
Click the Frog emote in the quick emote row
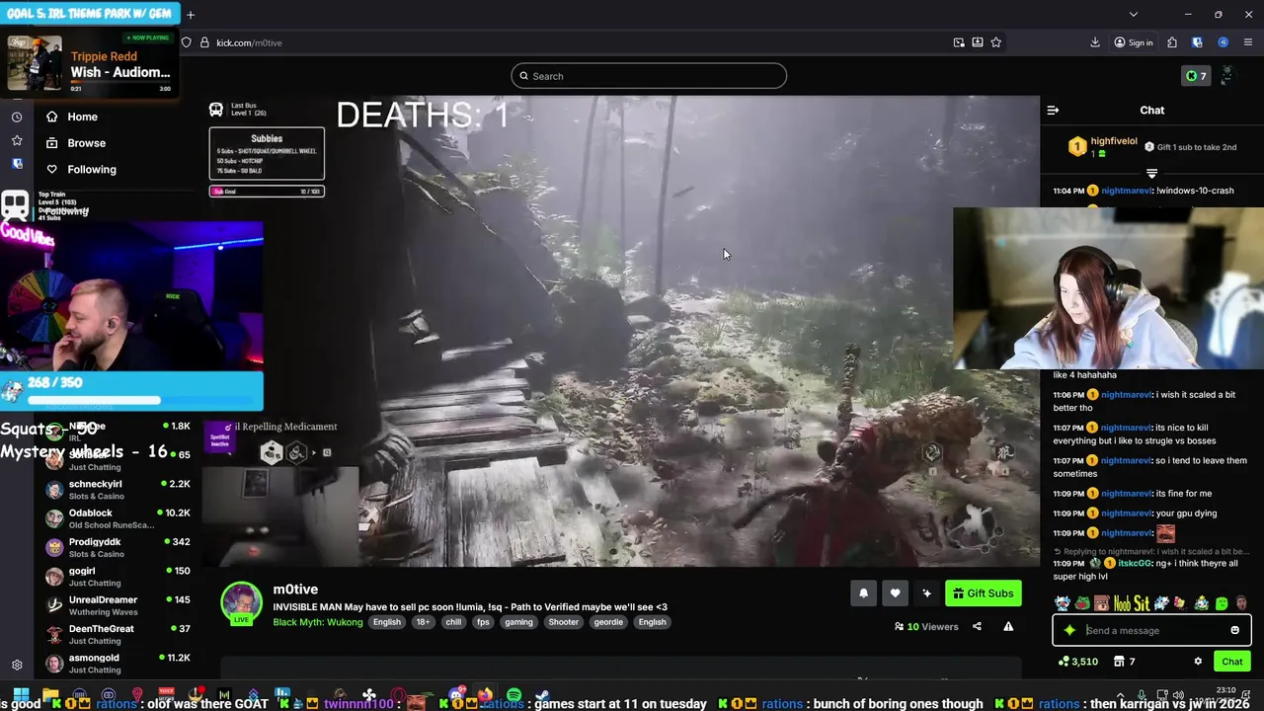pyautogui.click(x=1081, y=603)
